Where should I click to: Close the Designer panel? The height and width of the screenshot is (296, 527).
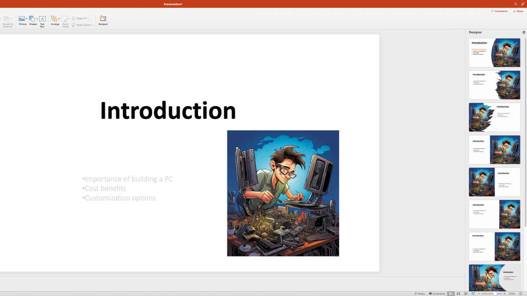click(x=523, y=32)
